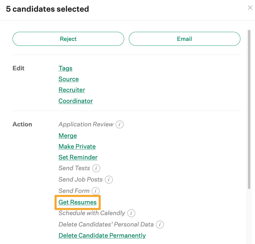Open the Schedule with Calendly info icon
The height and width of the screenshot is (244, 255).
click(x=131, y=213)
